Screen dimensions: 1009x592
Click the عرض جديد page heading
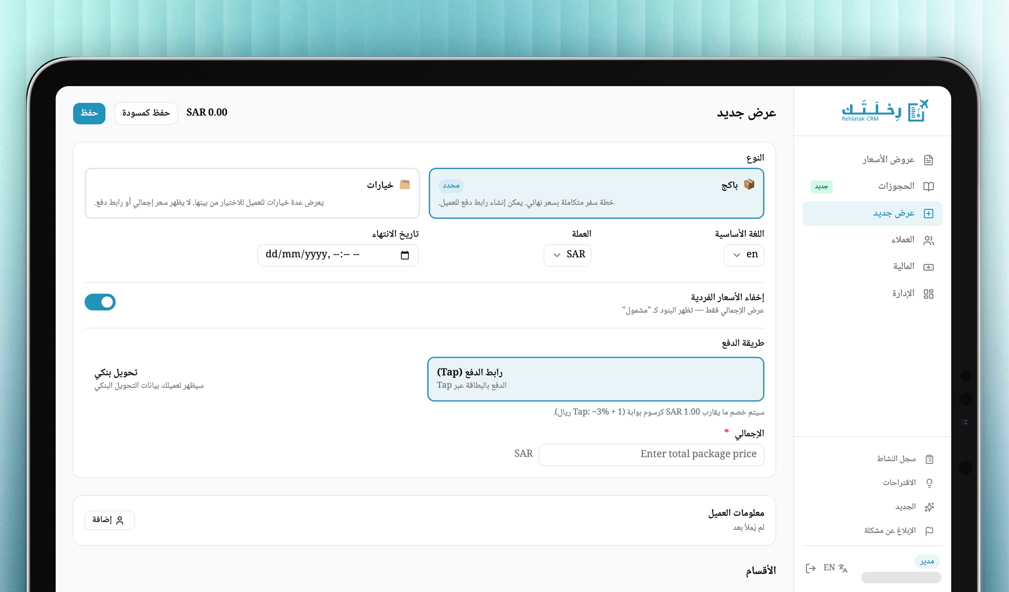click(746, 113)
